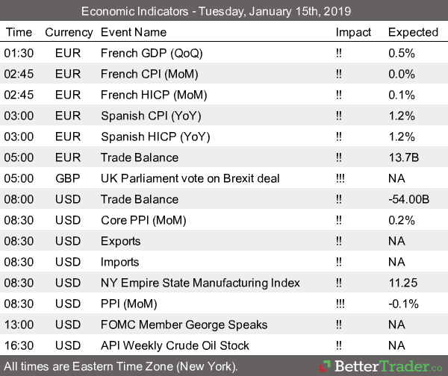448x376 pixels.
Task: Click high impact marker for Brexit vote
Action: (340, 178)
